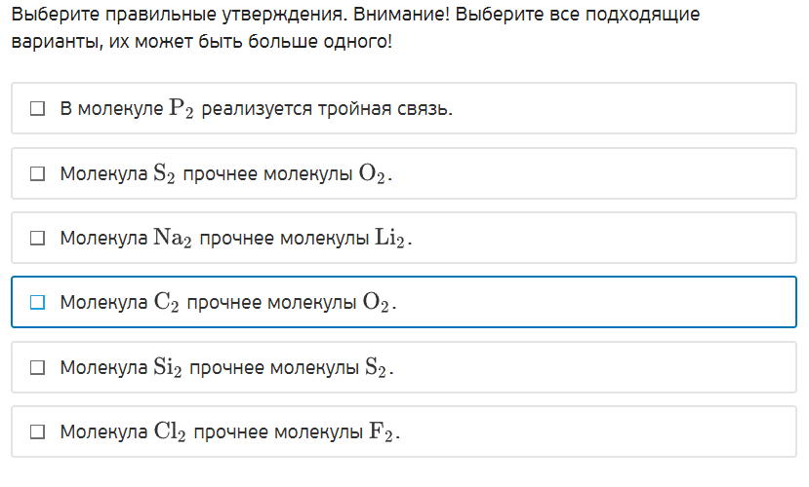
Task: Click the text 'реализуется тройная связь'
Action: tap(327, 109)
